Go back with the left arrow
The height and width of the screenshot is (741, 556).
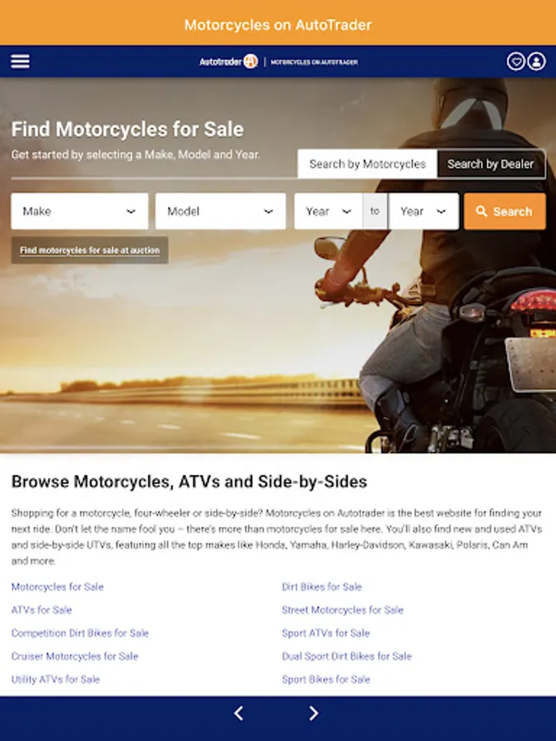pos(239,713)
